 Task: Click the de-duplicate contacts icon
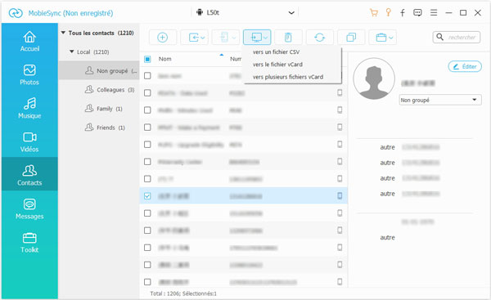click(x=351, y=38)
